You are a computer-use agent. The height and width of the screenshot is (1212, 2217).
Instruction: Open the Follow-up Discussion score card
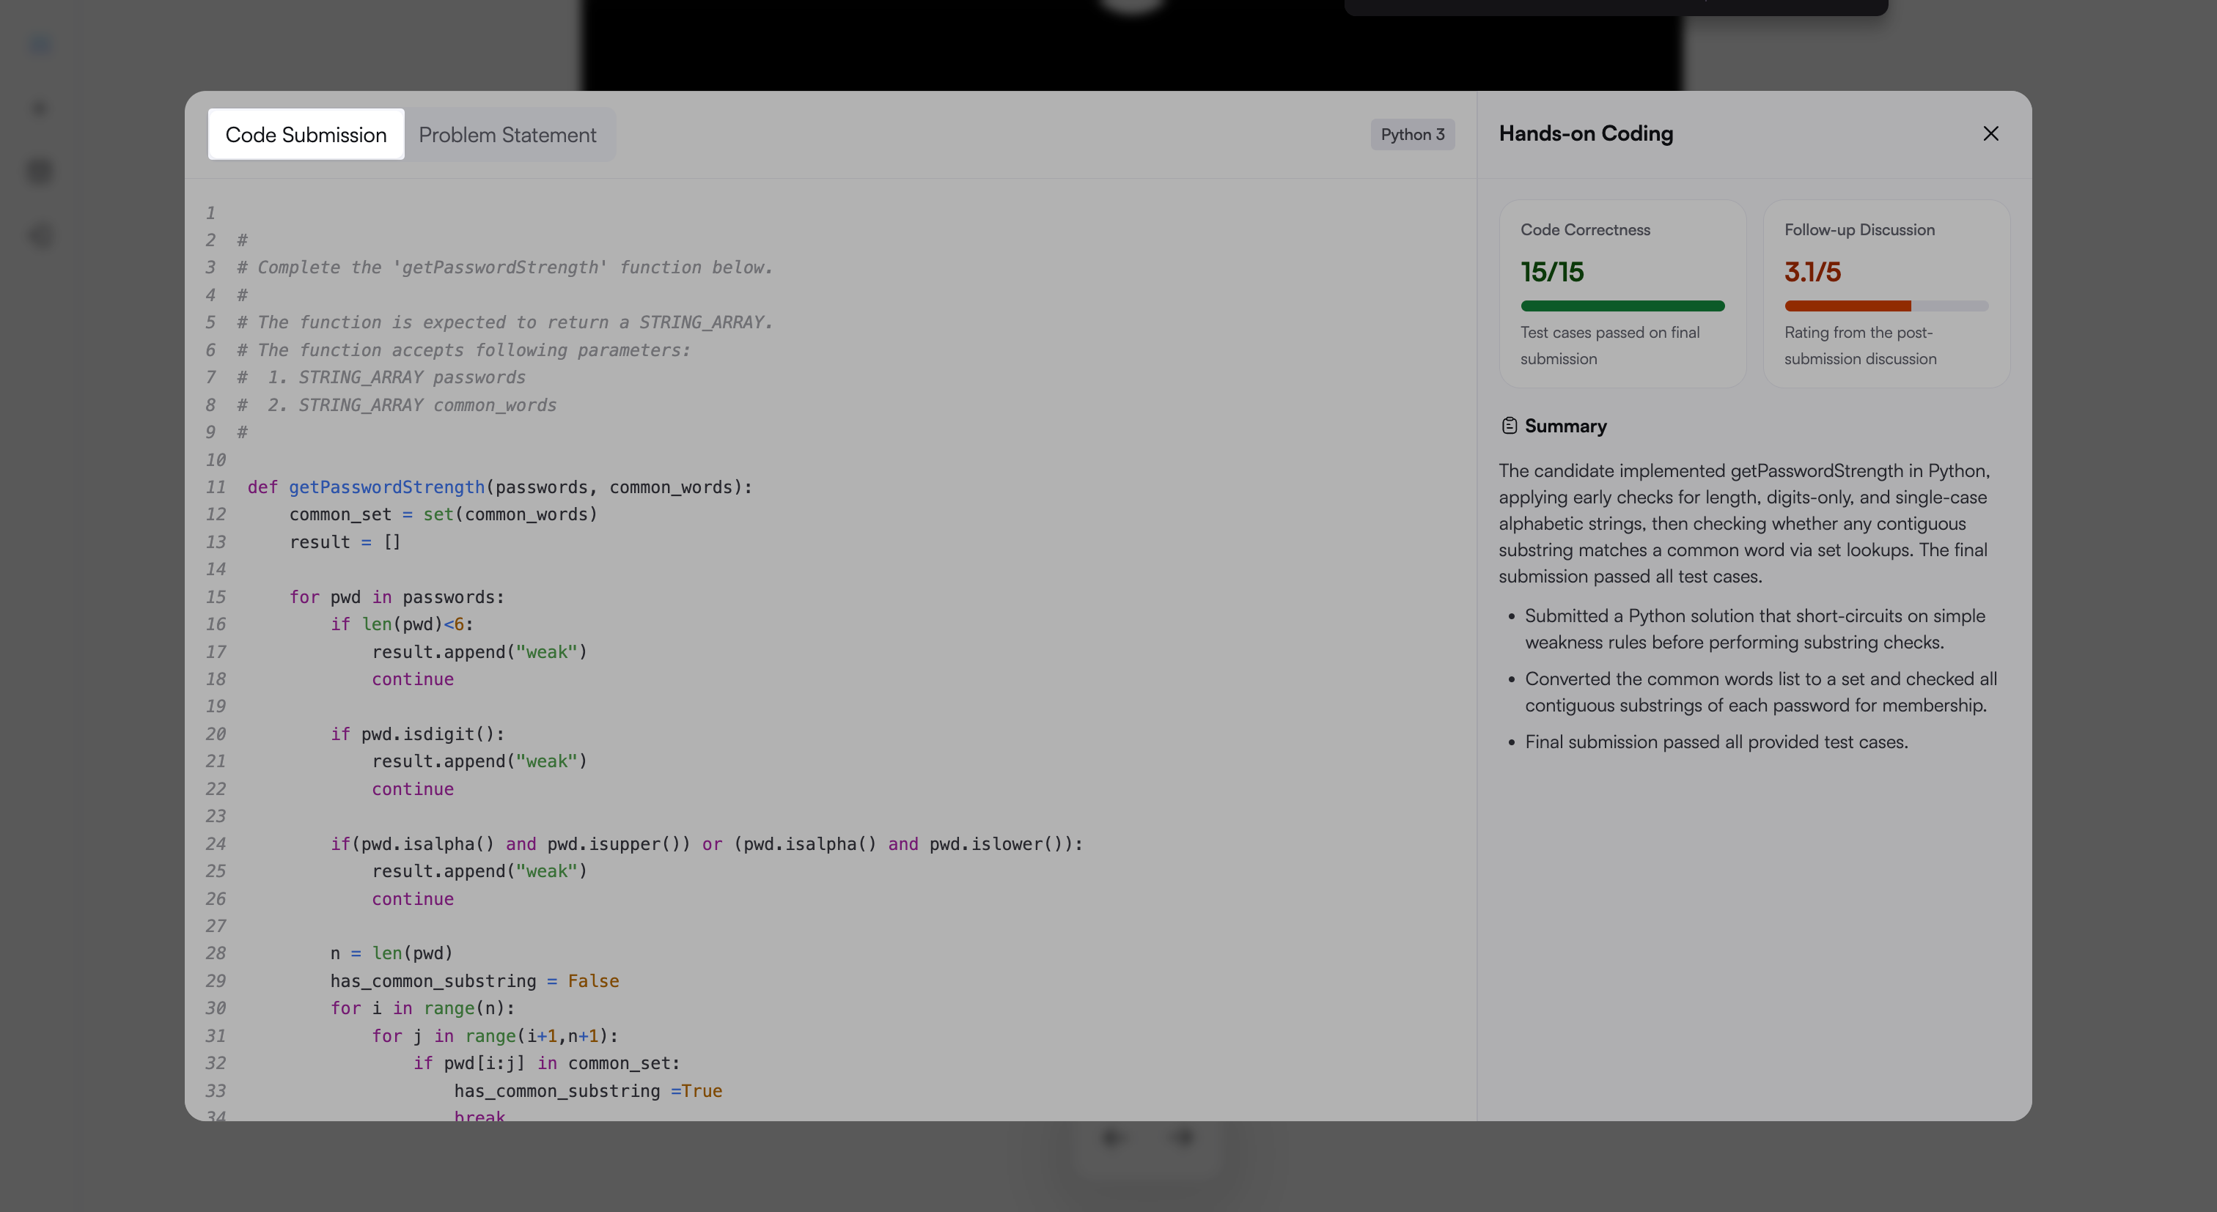coord(1886,293)
